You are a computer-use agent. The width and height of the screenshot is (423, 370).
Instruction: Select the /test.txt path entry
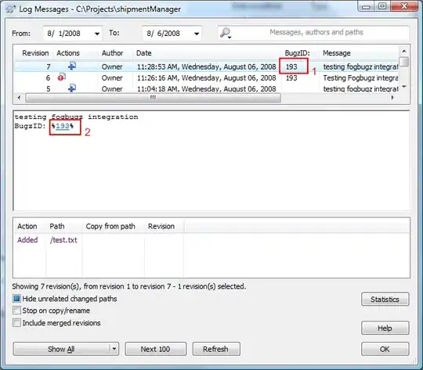pos(63,240)
